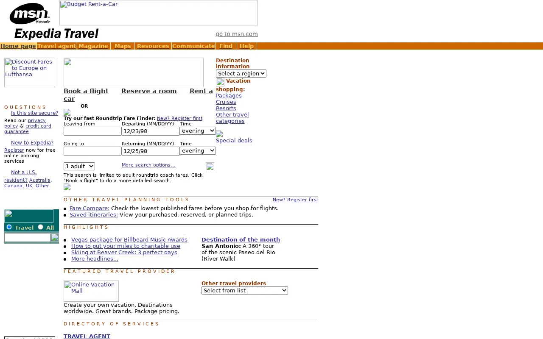Click the Leaving from input field
The height and width of the screenshot is (339, 543).
click(92, 131)
